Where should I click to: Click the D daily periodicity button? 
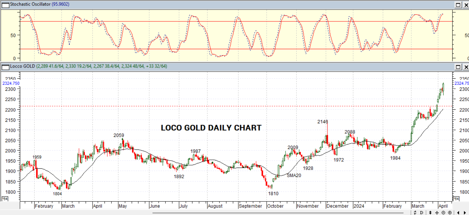(x=421, y=213)
